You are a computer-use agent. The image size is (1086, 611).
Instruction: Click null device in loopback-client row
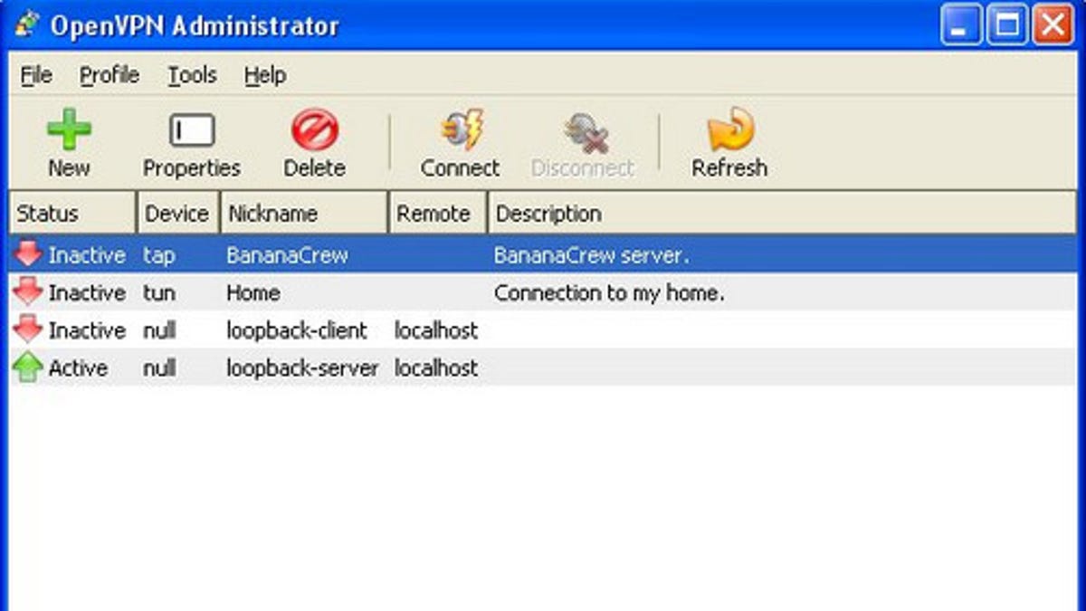click(x=159, y=331)
